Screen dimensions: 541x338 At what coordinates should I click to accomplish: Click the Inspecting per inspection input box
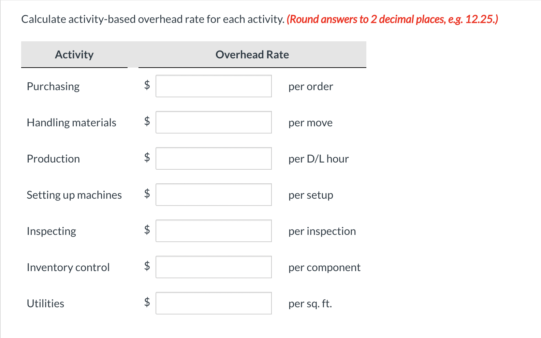(x=214, y=231)
